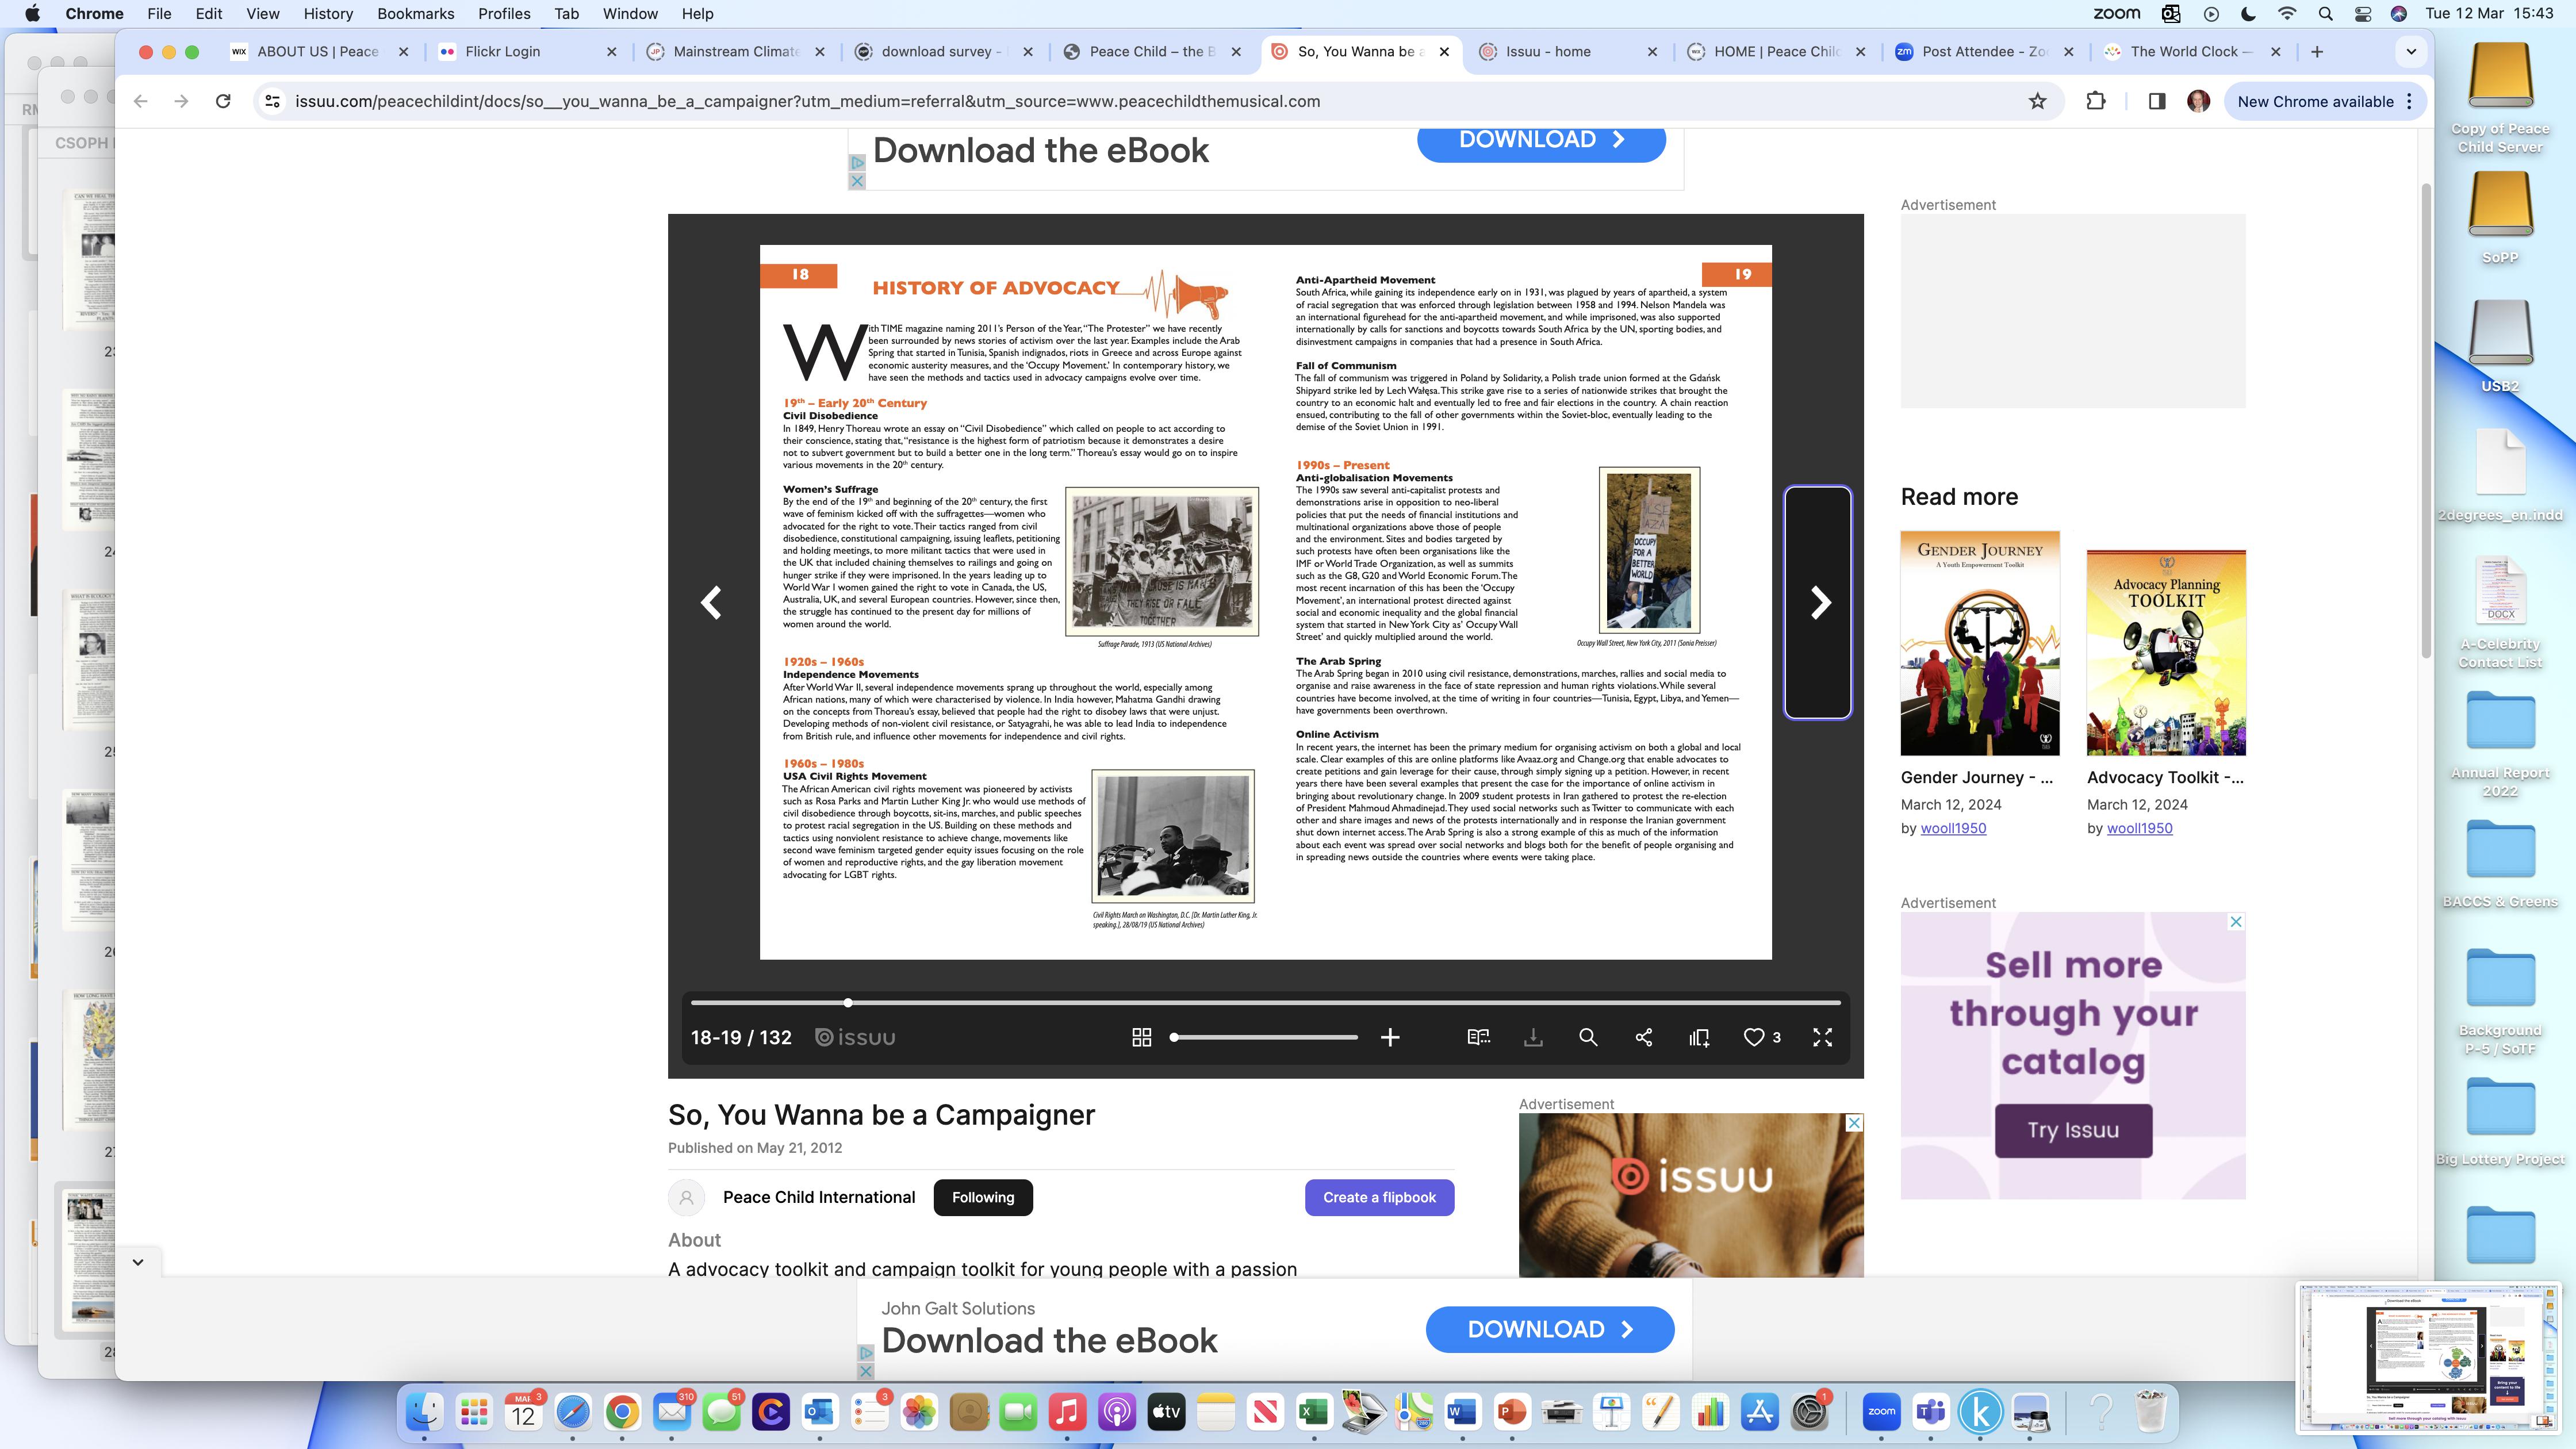The height and width of the screenshot is (1449, 2576).
Task: Bookmark this page with the star icon
Action: [2037, 101]
